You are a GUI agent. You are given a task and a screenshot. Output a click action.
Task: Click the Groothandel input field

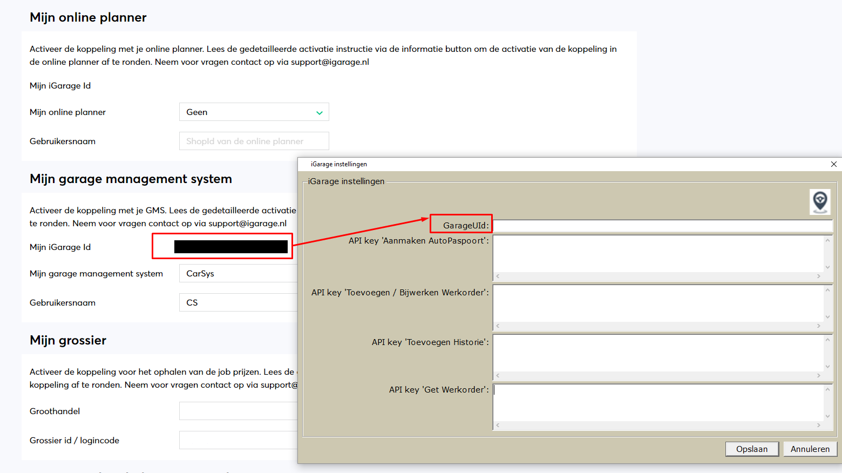point(239,411)
